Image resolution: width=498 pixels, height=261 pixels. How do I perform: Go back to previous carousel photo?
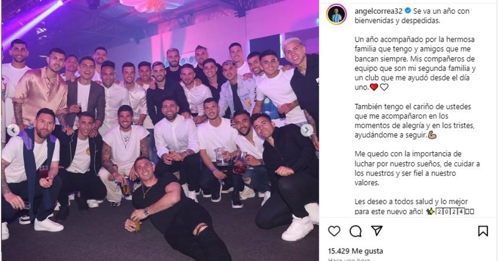click(x=13, y=130)
